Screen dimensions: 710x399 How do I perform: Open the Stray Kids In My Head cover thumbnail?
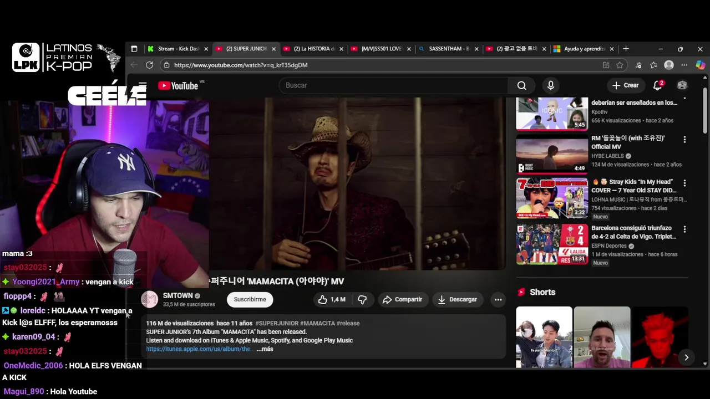(552, 198)
